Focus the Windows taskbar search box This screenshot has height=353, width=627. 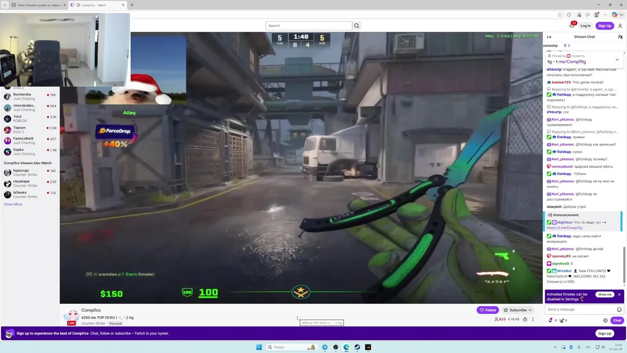point(291,347)
